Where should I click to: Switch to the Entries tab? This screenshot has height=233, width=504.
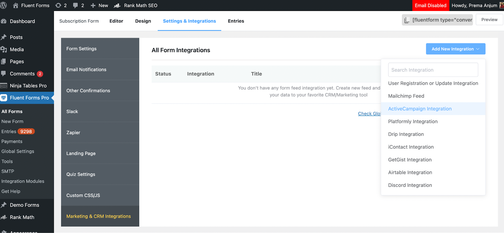coord(236,21)
